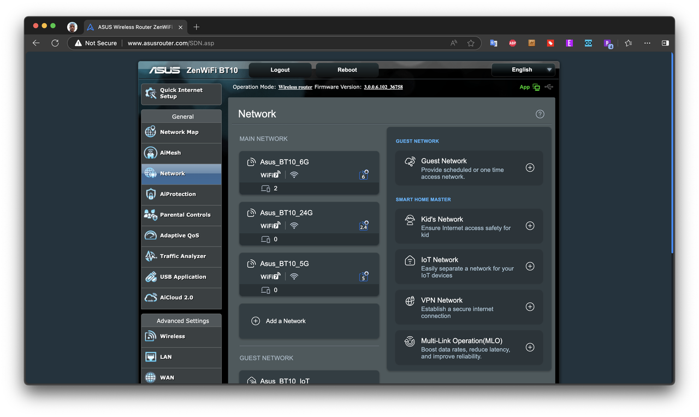Click the Network page help question icon
Viewport: 699px width, 417px height.
coord(540,114)
